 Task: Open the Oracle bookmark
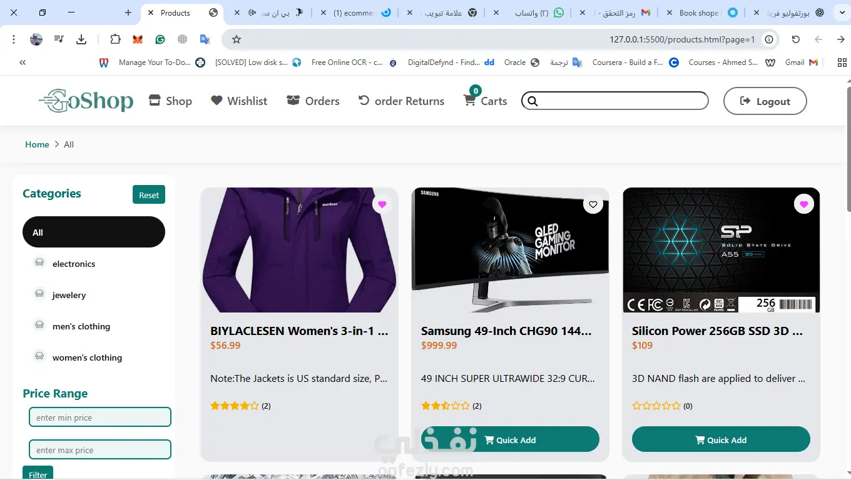(x=521, y=62)
